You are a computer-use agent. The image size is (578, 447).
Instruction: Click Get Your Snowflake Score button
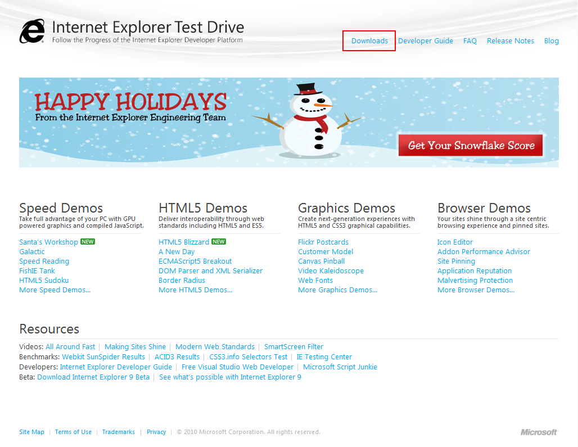471,145
